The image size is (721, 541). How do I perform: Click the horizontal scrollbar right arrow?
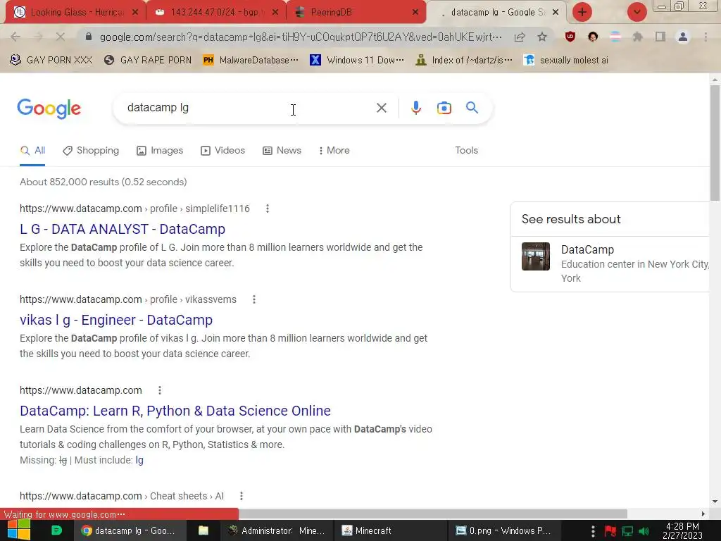pyautogui.click(x=703, y=514)
